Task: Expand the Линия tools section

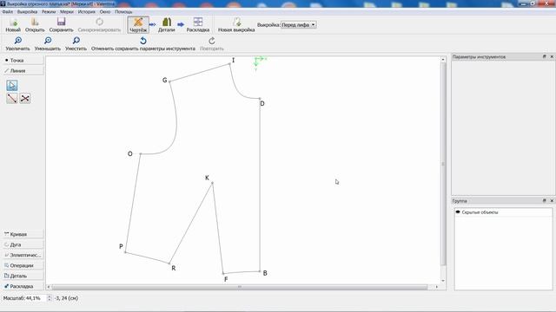Action: pos(23,71)
